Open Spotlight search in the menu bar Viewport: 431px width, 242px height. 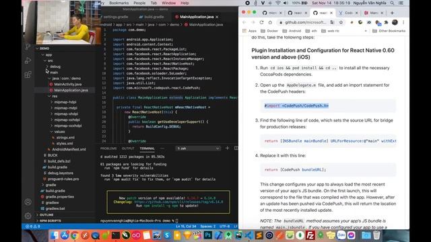click(392, 3)
